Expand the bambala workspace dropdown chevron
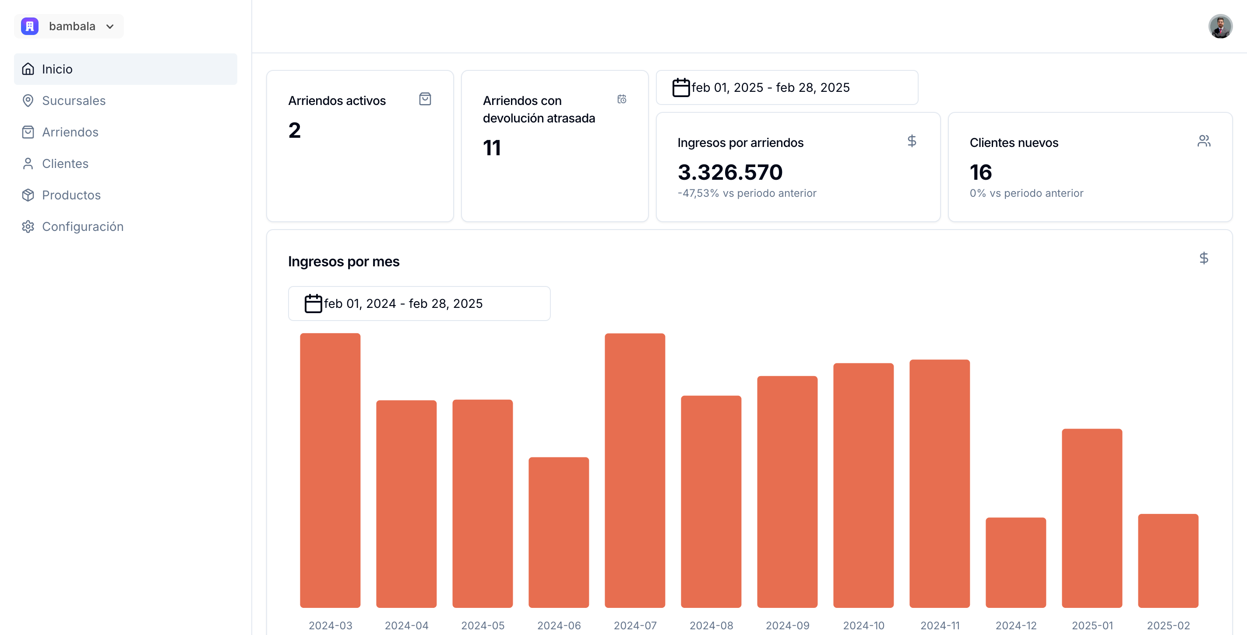This screenshot has width=1247, height=635. click(110, 27)
